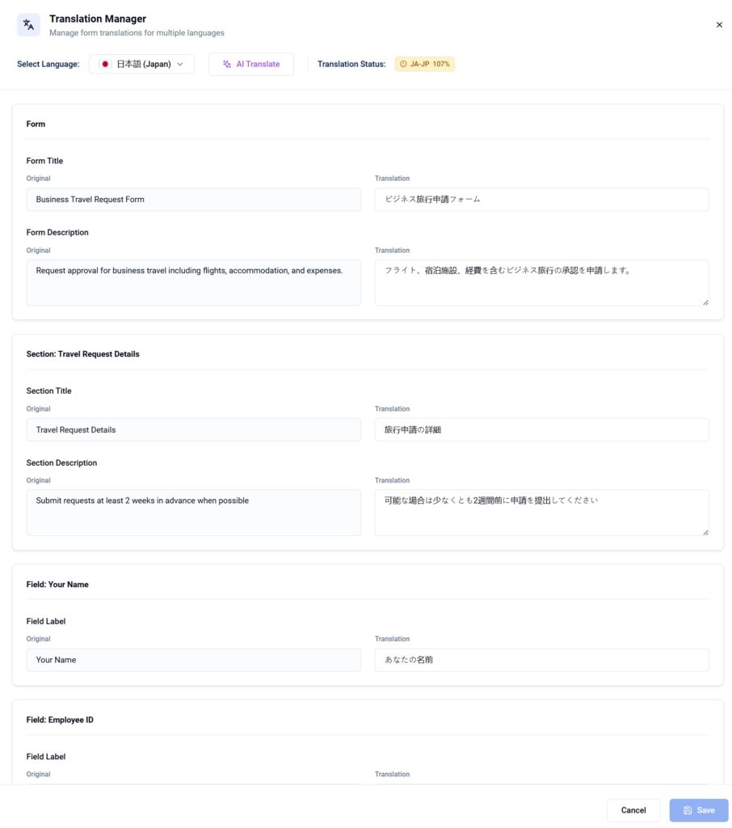732x828 pixels.
Task: Click the original Form Description text box
Action: (193, 282)
